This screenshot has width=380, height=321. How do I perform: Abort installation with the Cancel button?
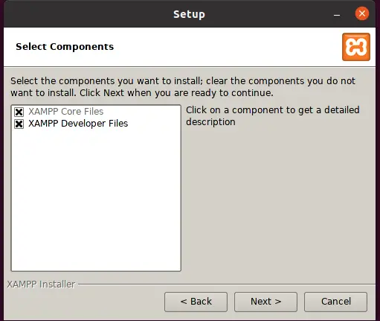point(335,302)
